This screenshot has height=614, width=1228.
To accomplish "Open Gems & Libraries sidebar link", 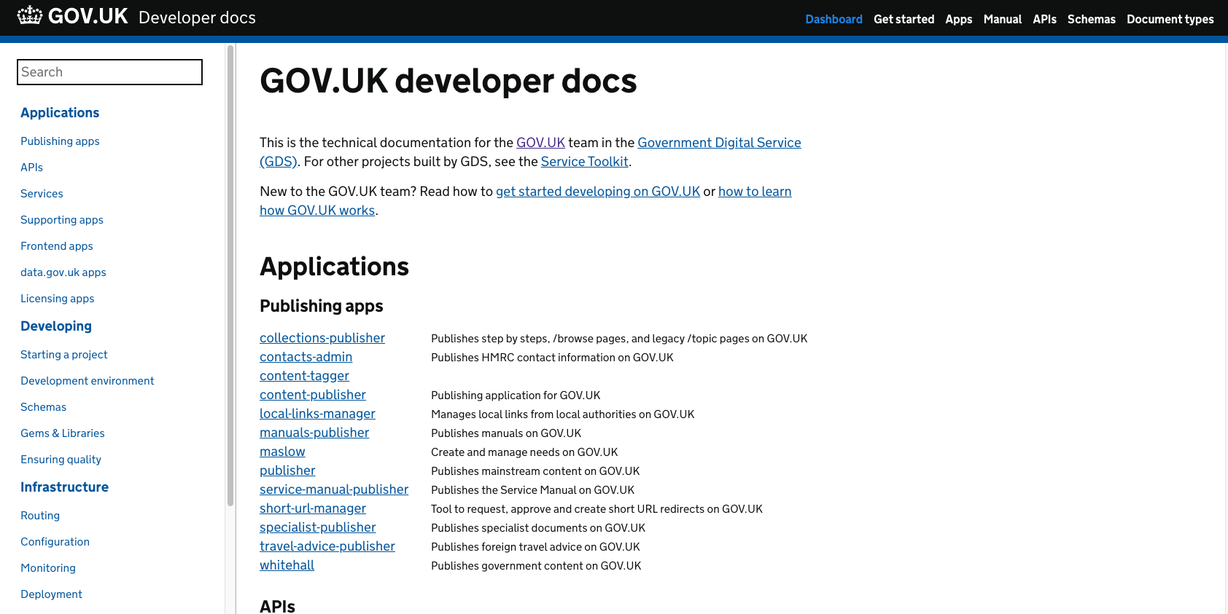I will [63, 433].
